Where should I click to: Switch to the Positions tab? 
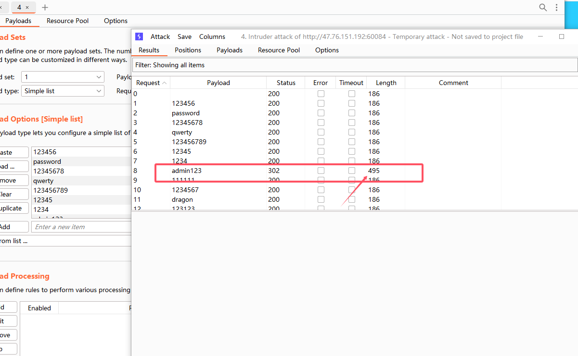tap(188, 50)
